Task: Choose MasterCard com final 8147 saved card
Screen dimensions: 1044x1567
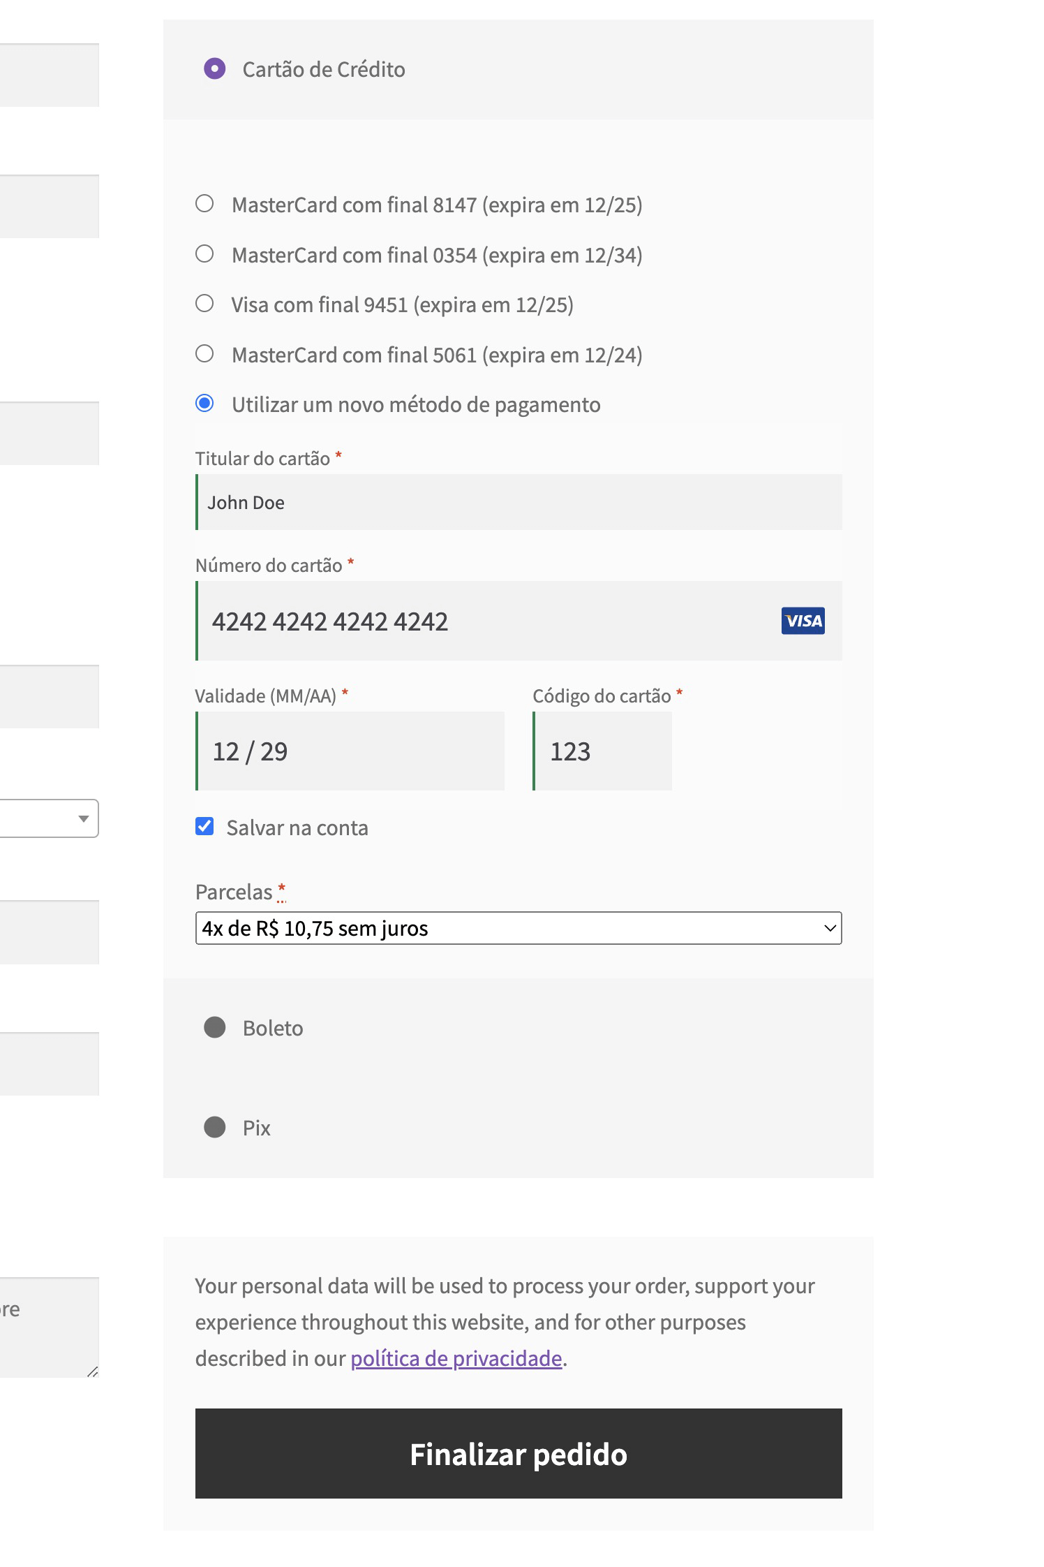Action: (204, 204)
